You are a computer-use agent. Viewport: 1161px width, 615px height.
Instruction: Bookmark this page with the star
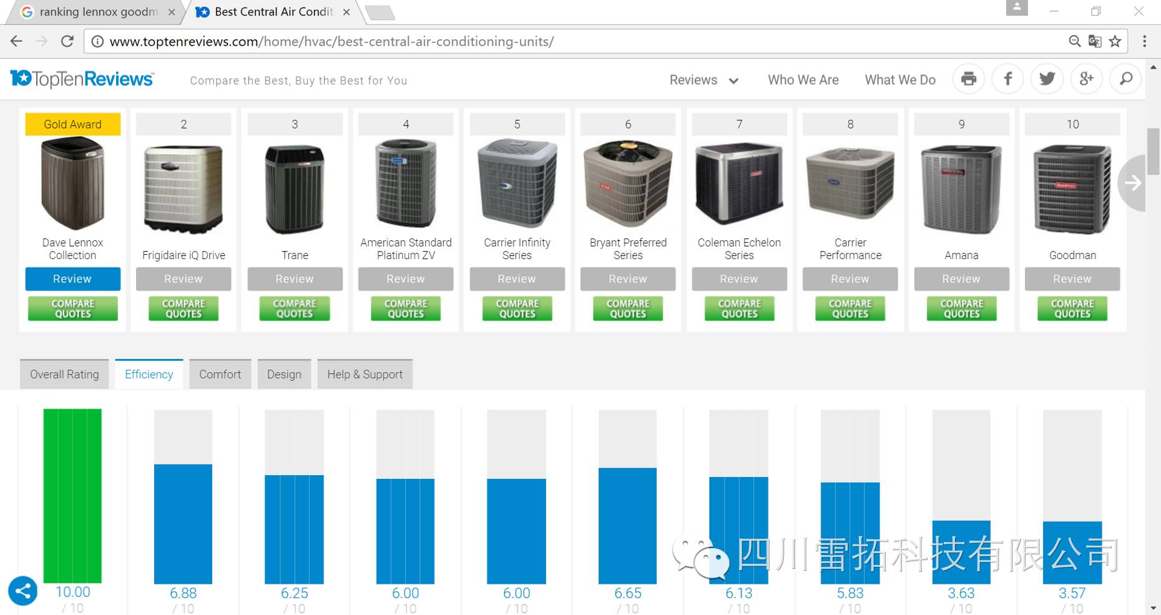(1115, 41)
